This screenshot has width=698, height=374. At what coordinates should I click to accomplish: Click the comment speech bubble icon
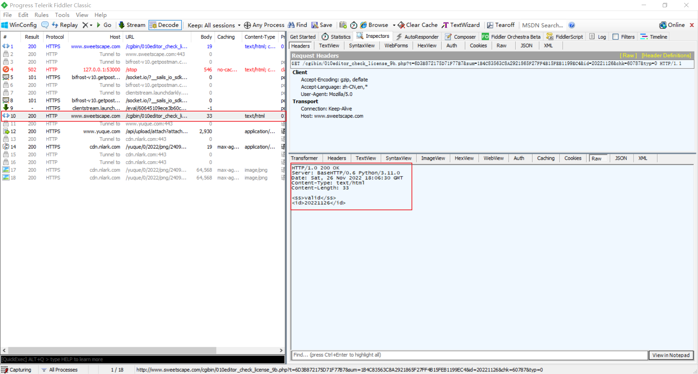click(x=45, y=25)
